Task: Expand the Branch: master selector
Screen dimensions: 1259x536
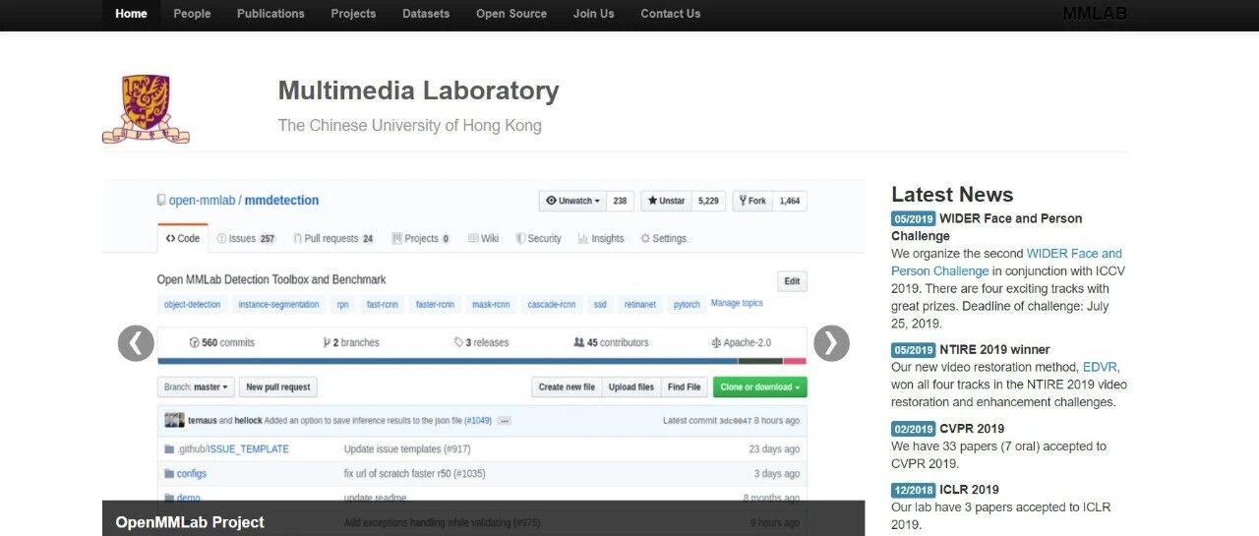Action: 196,387
